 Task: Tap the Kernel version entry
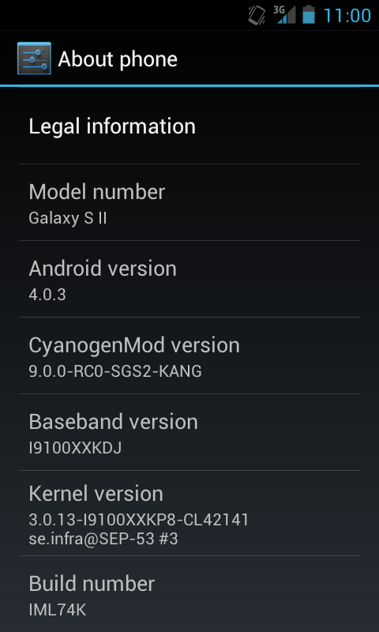pyautogui.click(x=189, y=513)
